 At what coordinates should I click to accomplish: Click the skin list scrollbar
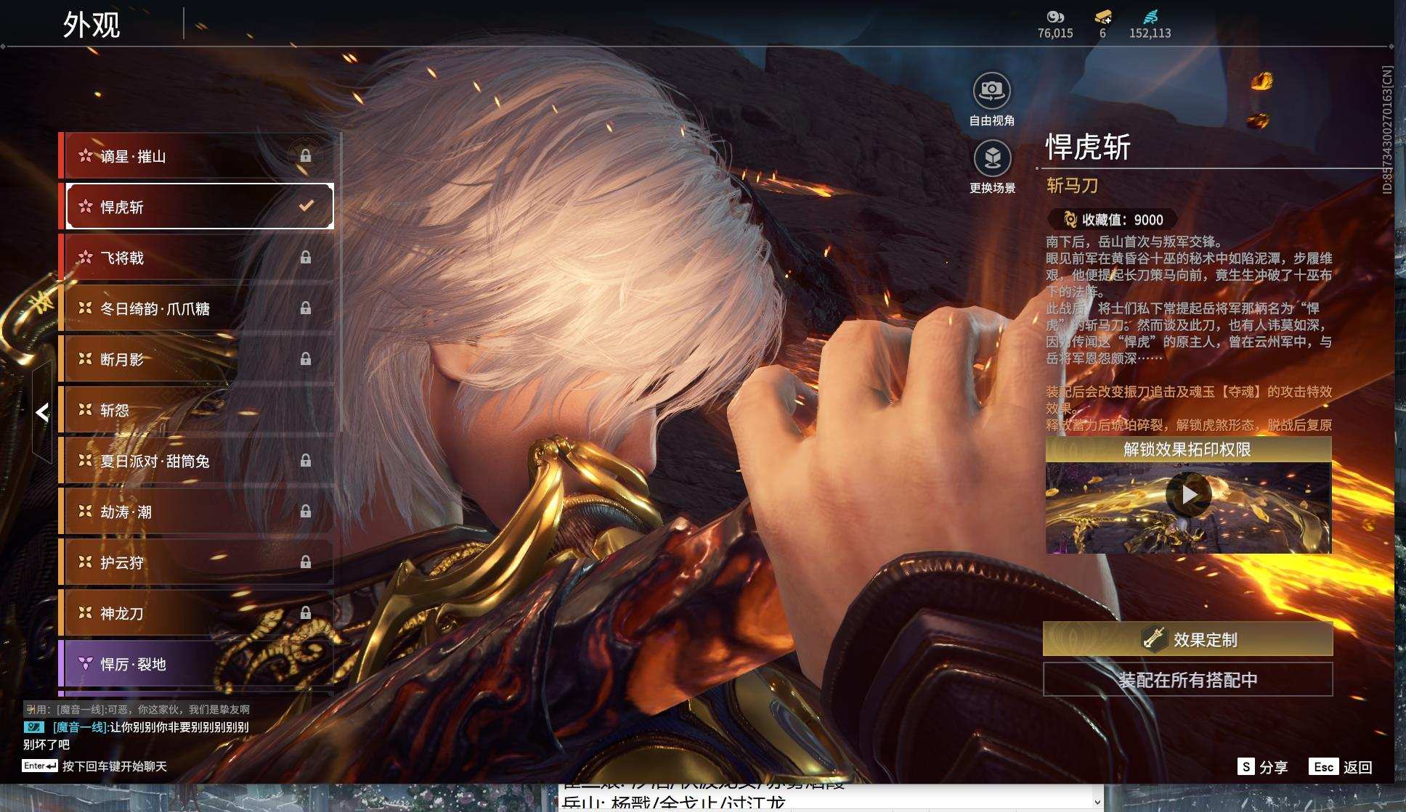point(341,282)
